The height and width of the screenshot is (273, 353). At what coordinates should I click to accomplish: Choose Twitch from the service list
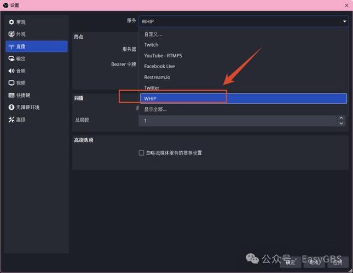244,45
